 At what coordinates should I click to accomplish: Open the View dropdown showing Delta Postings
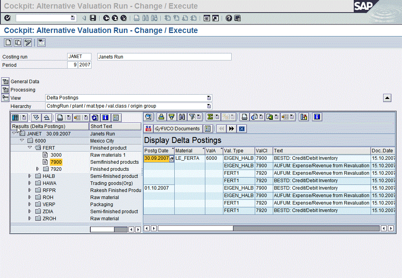209,98
